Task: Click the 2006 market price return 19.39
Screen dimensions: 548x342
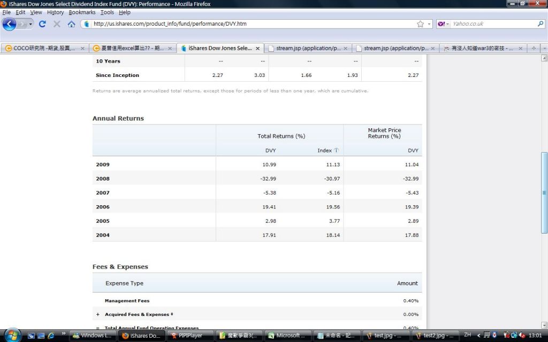Action: tap(412, 207)
